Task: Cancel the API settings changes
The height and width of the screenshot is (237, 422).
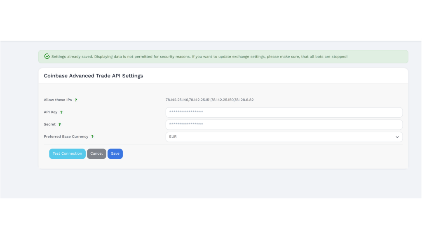Action: [96, 154]
